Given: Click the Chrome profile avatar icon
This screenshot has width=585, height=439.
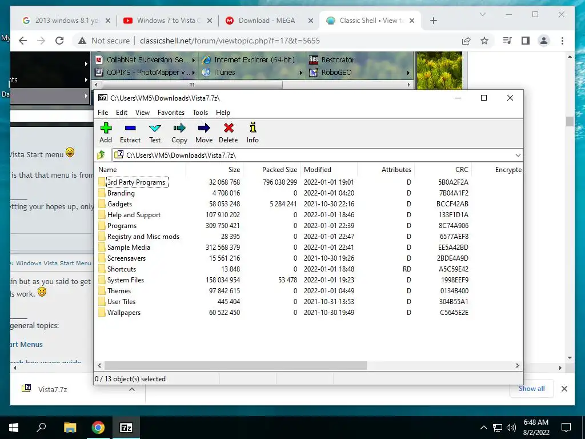Looking at the screenshot, I should pos(544,41).
